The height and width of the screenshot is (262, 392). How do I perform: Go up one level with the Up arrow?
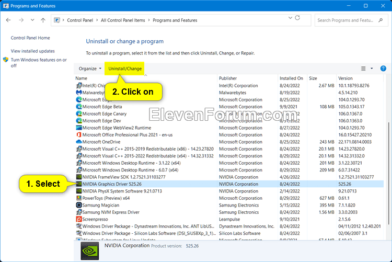pos(43,20)
